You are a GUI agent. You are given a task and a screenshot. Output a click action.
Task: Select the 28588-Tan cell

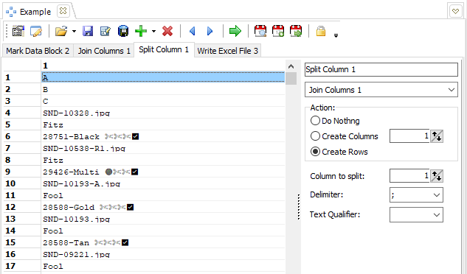click(163, 242)
